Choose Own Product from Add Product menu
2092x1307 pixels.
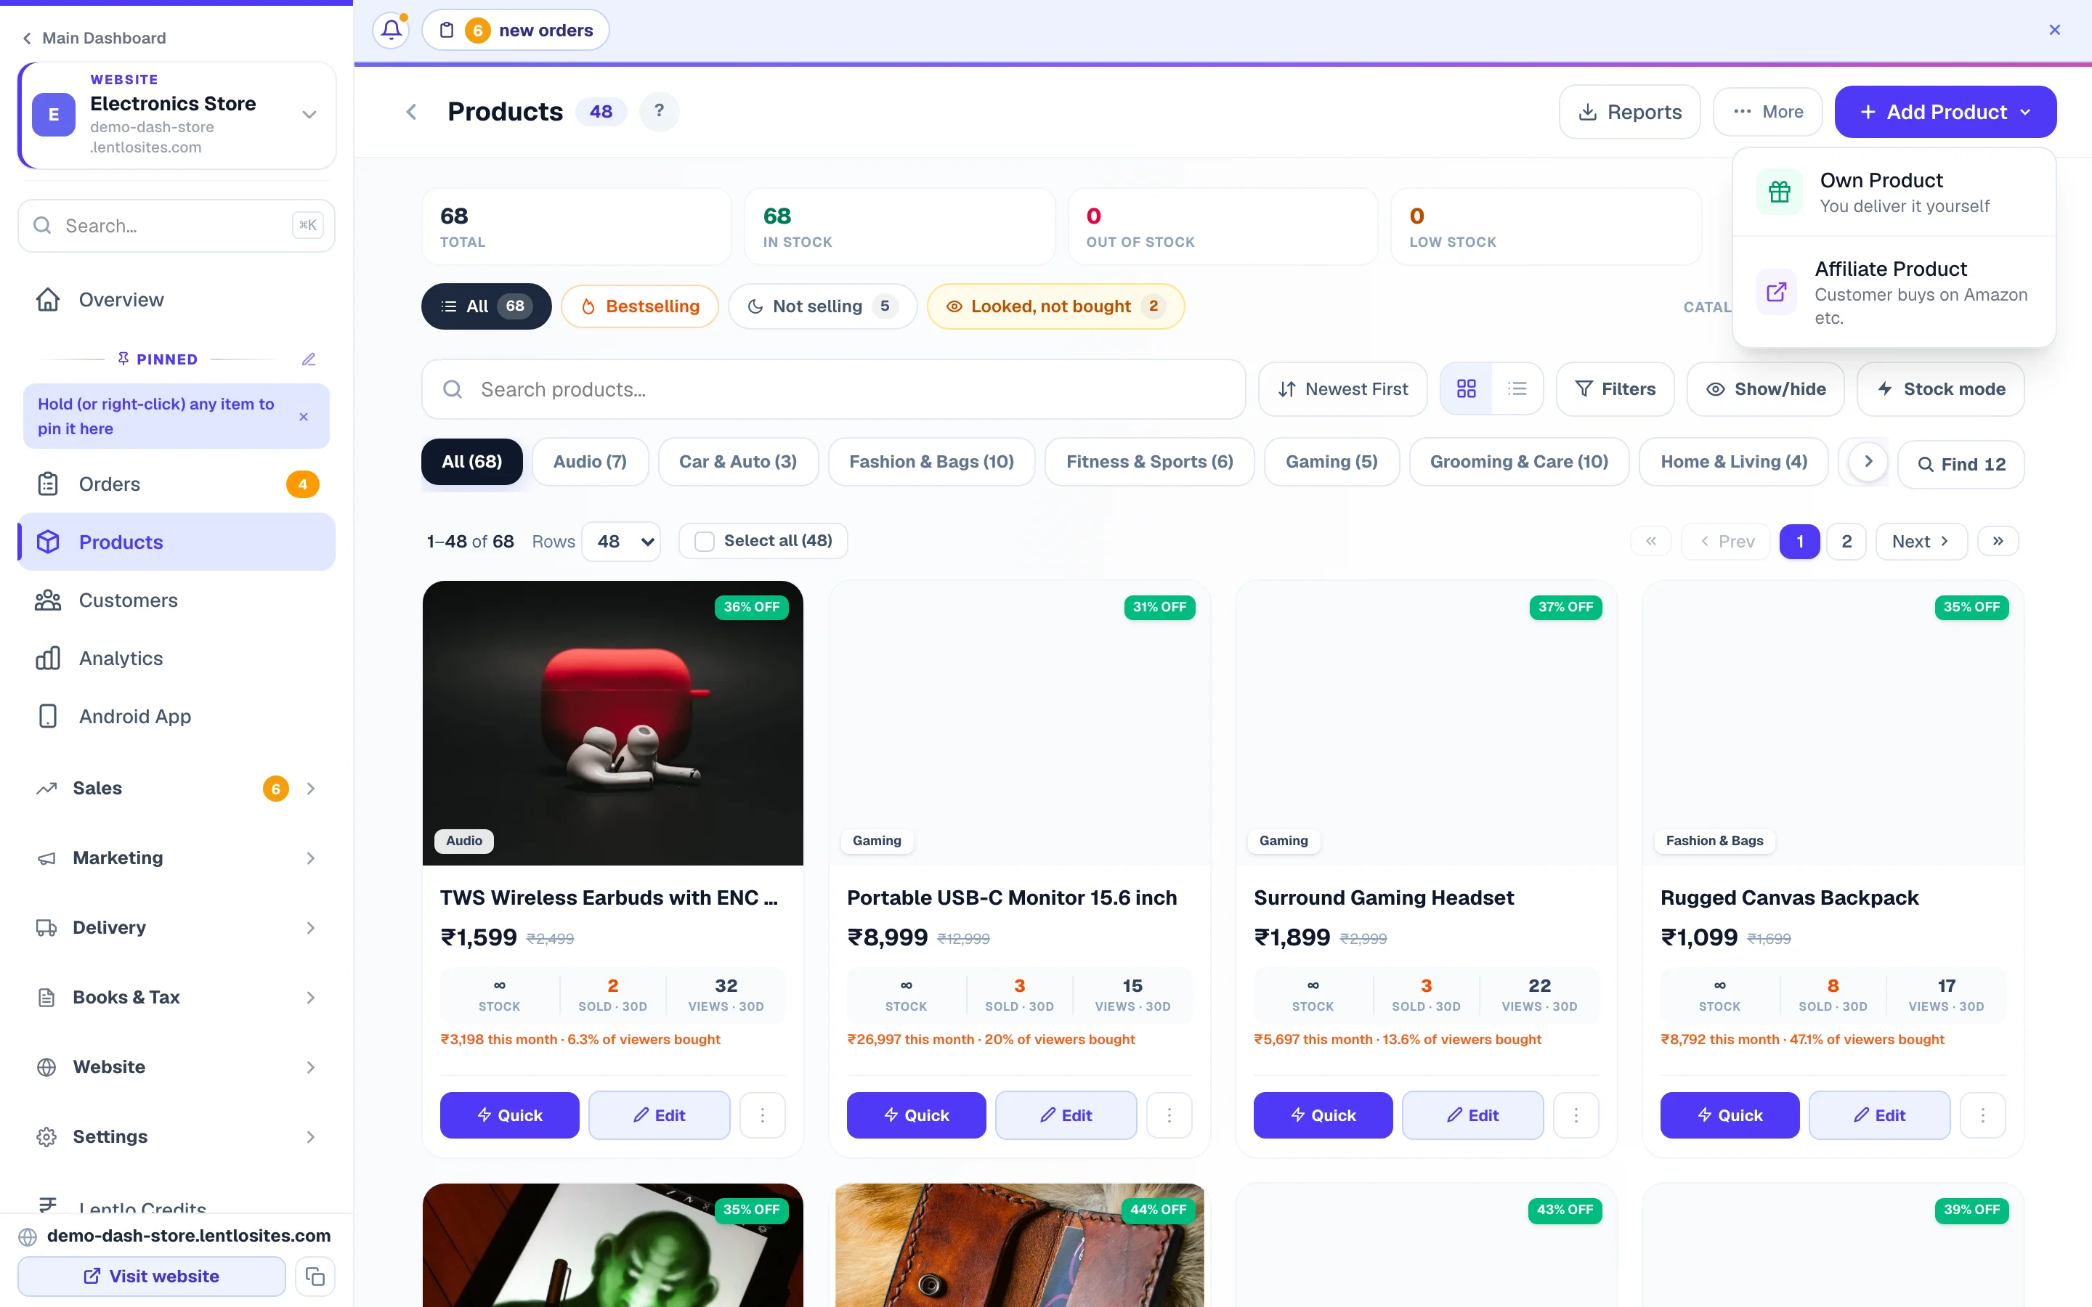1894,192
